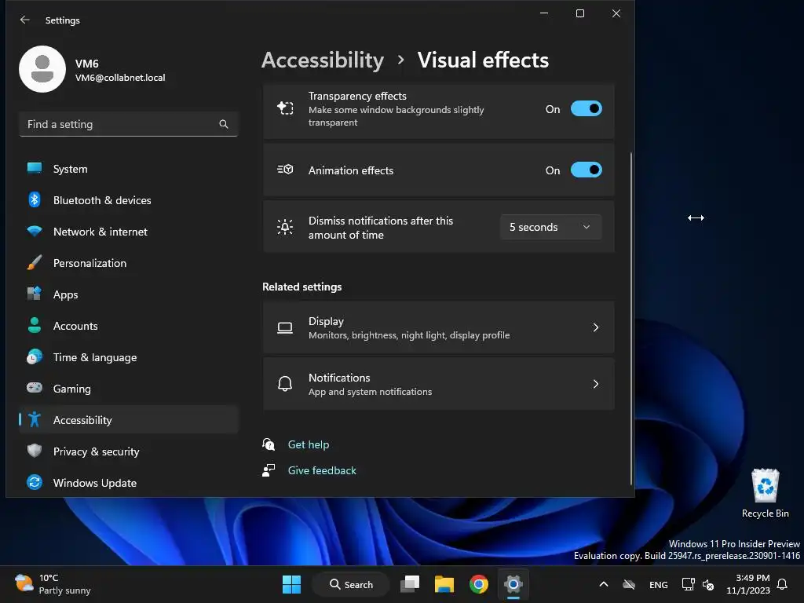Viewport: 804px width, 603px height.
Task: Open Windows Start menu
Action: coord(292,584)
